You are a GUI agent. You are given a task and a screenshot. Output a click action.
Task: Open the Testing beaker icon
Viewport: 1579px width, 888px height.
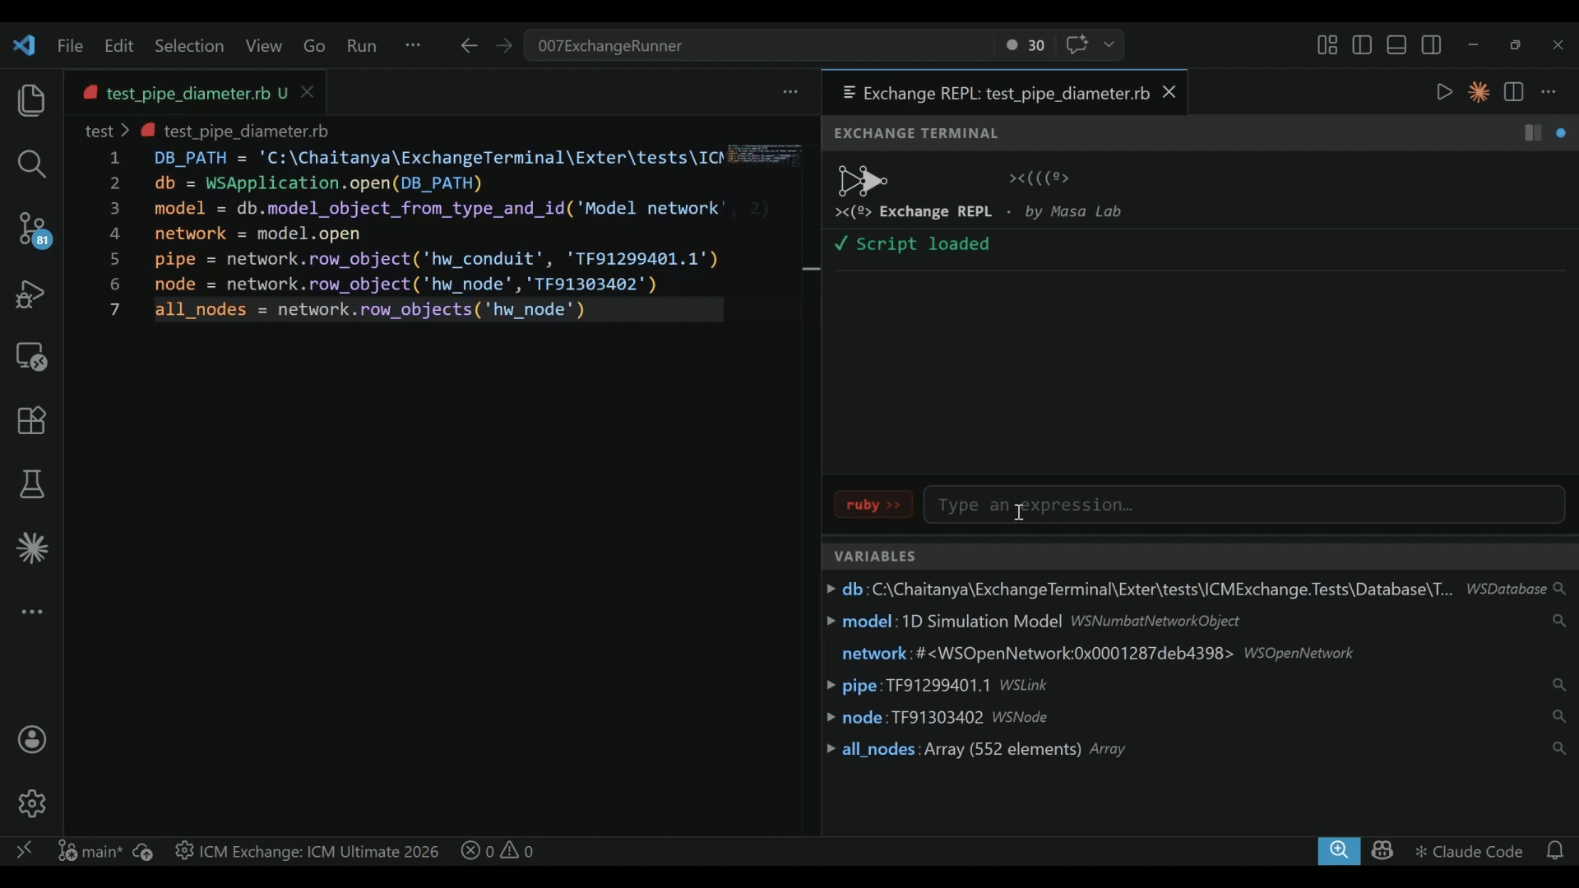[31, 484]
